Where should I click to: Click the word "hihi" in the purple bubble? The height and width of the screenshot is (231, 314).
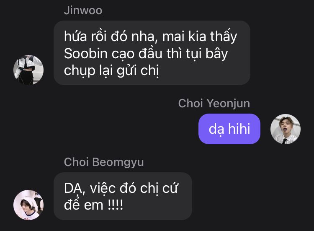[239, 129]
